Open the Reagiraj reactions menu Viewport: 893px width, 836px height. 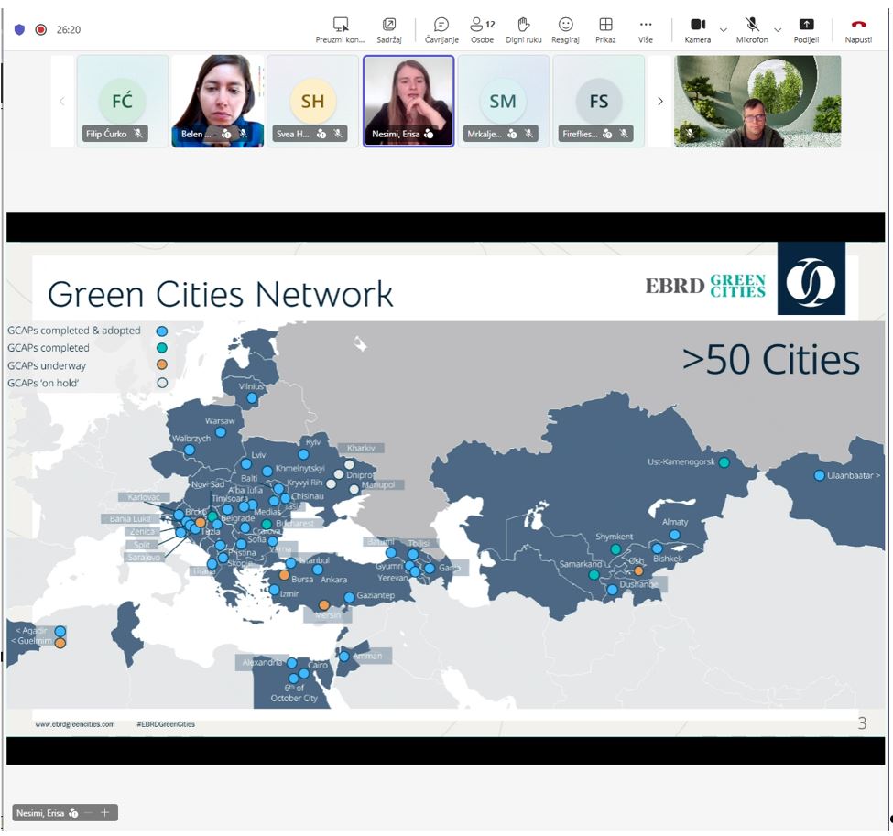[566, 29]
